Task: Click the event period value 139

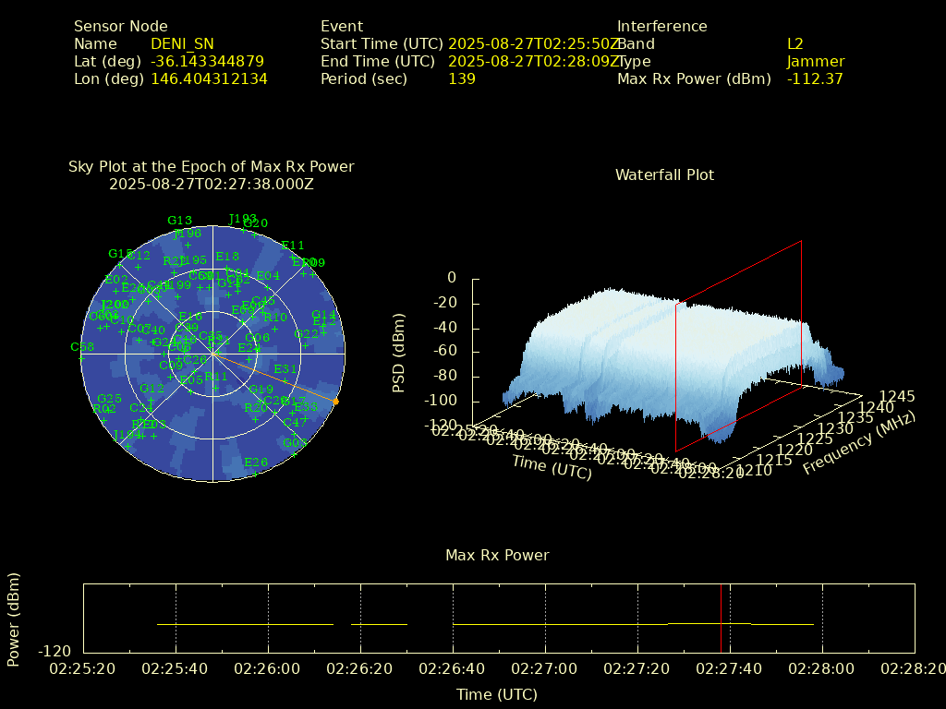Action: point(462,79)
